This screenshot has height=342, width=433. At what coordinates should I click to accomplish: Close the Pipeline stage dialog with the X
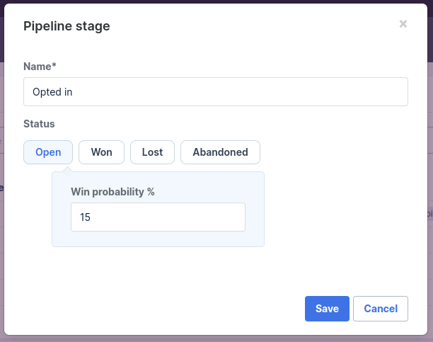(403, 24)
